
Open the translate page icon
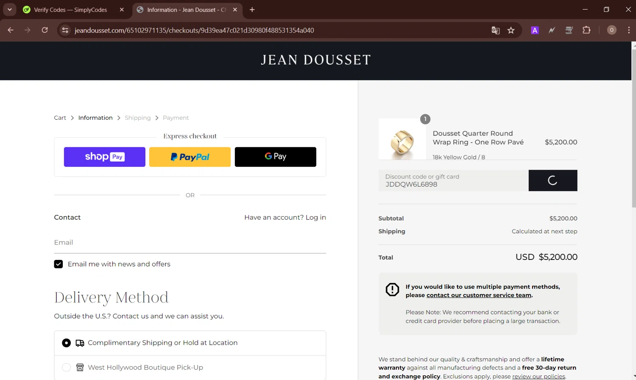[x=495, y=30]
